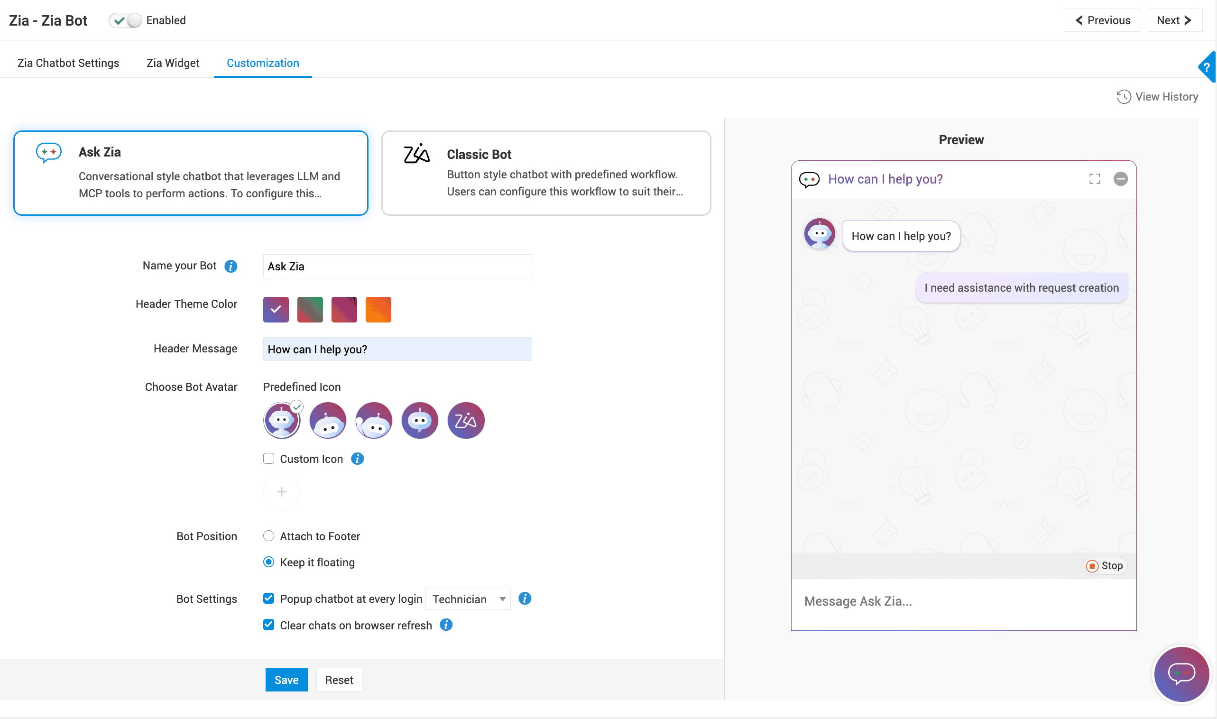Click the info icon next to Name your Bot

tap(230, 266)
